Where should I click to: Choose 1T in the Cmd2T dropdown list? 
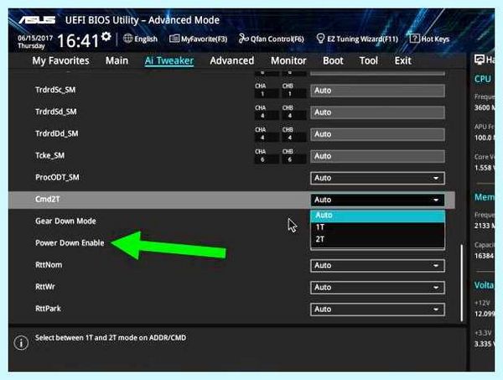(x=377, y=227)
